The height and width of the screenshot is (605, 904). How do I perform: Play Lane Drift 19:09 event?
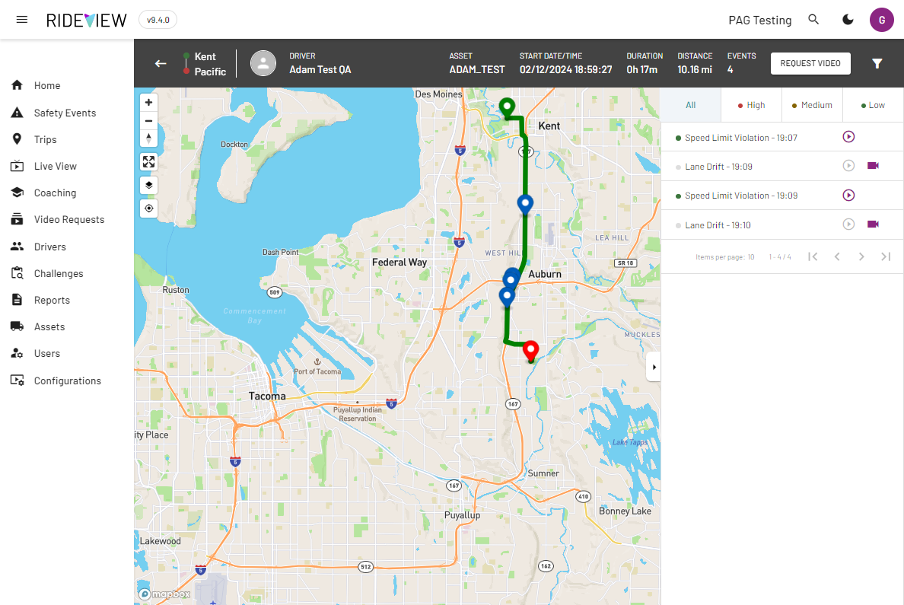tap(848, 166)
